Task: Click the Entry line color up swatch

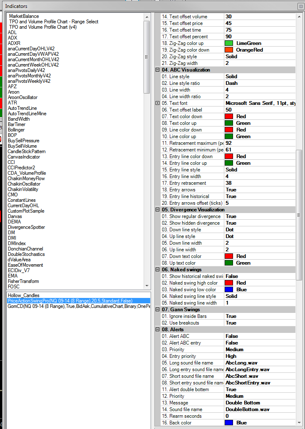Action: click(229, 163)
